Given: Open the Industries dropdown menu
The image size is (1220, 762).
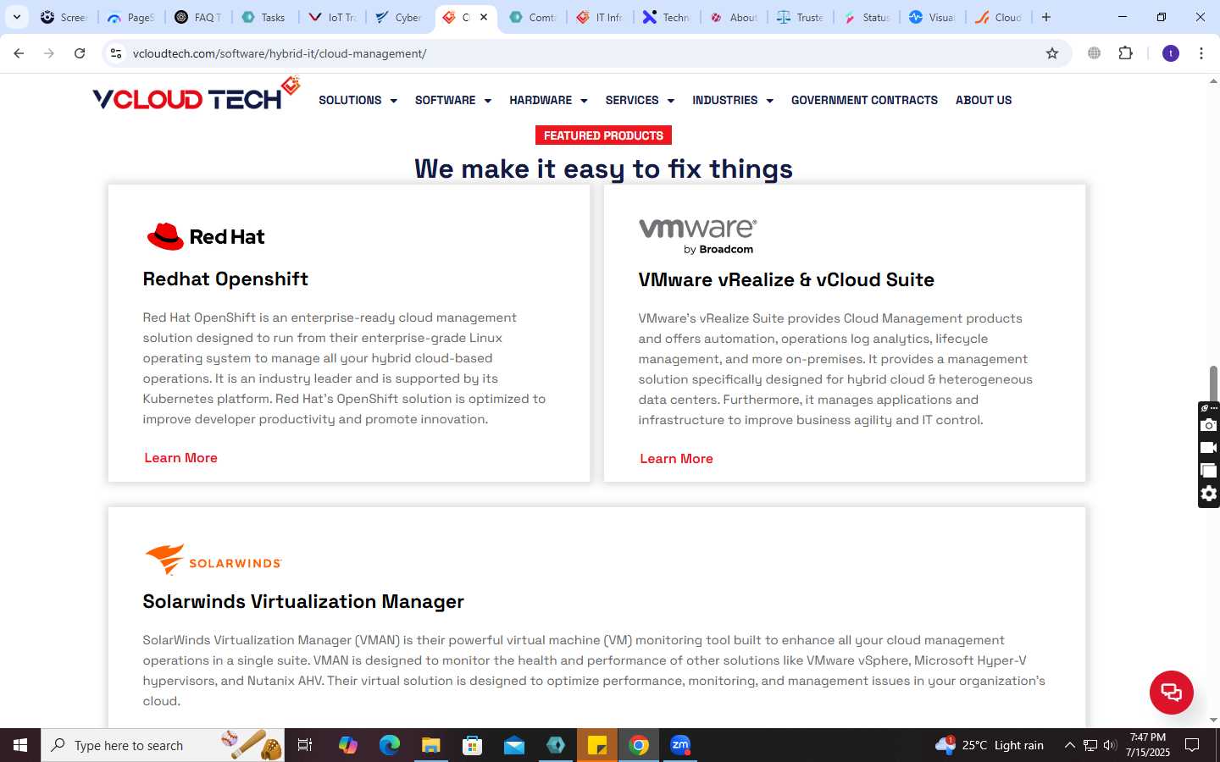Looking at the screenshot, I should [733, 100].
